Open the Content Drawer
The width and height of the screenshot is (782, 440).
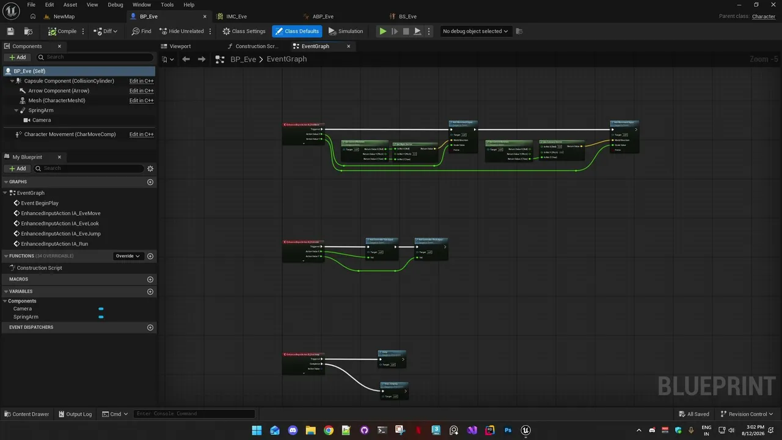click(26, 414)
